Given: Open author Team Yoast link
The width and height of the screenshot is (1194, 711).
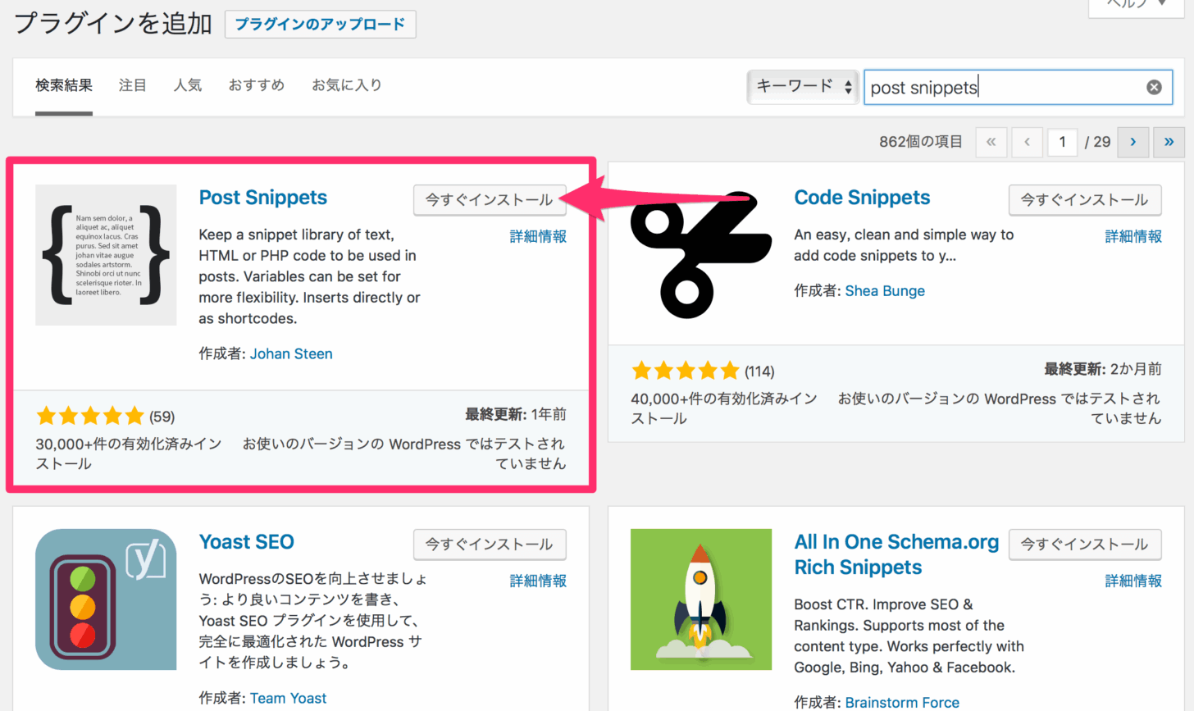Looking at the screenshot, I should [x=288, y=698].
